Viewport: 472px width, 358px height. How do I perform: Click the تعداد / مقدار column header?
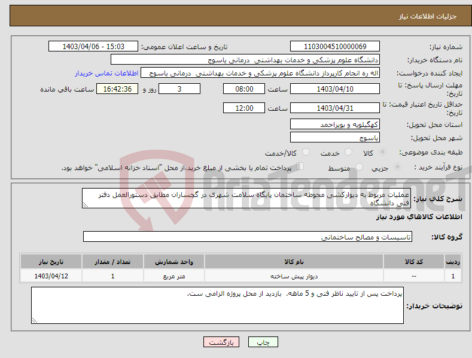tap(112, 262)
